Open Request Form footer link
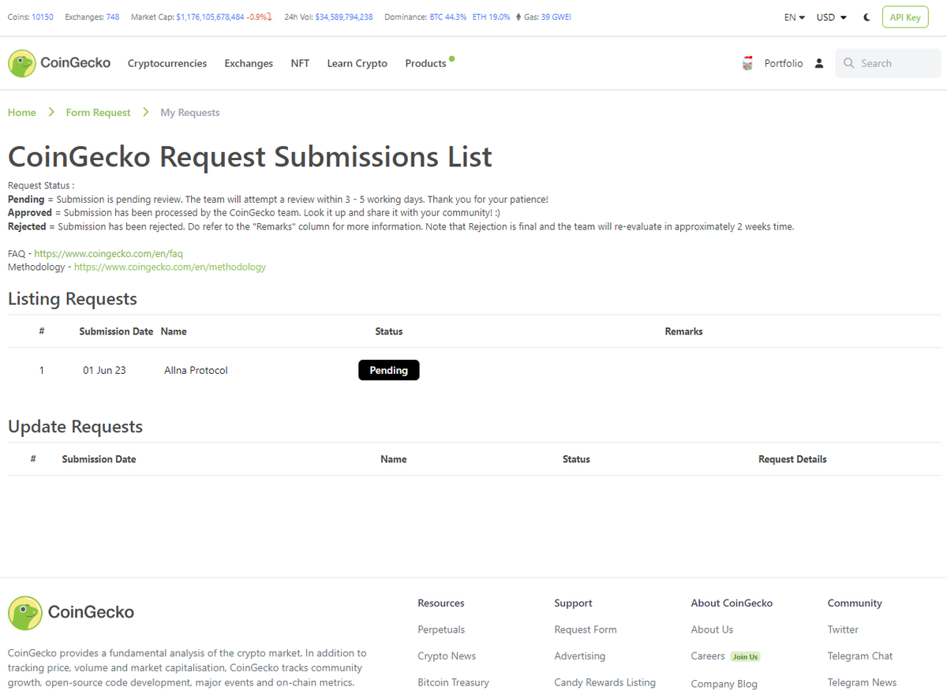947x691 pixels. coord(586,629)
